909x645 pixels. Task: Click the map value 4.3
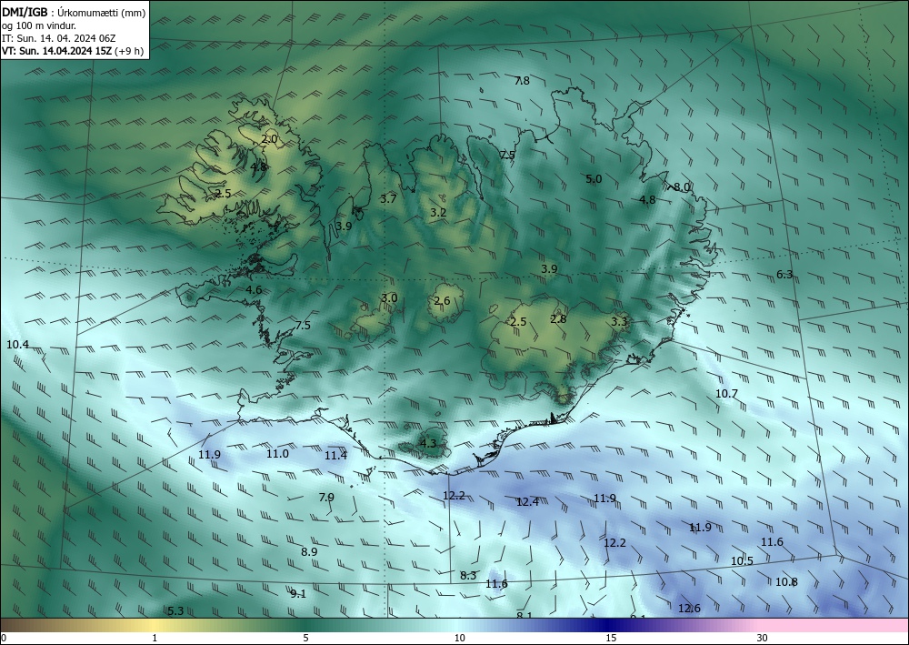point(427,445)
